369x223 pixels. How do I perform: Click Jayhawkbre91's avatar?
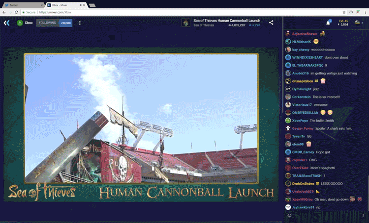tap(288, 207)
